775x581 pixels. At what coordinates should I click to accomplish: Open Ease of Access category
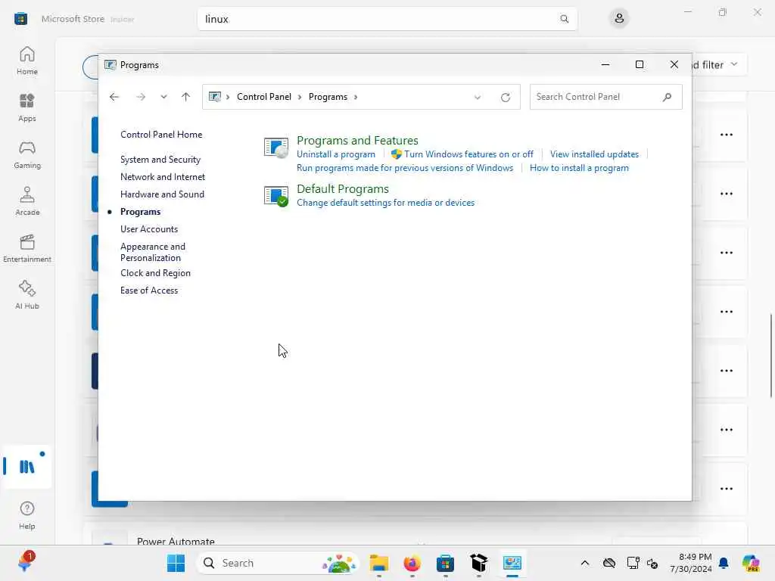pos(149,290)
